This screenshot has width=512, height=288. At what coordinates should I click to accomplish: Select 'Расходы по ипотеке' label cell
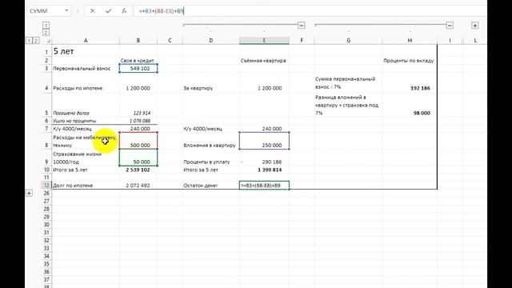pyautogui.click(x=86, y=82)
